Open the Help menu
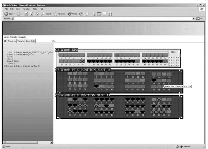Screen dimensions: 208x149 coord(42,9)
